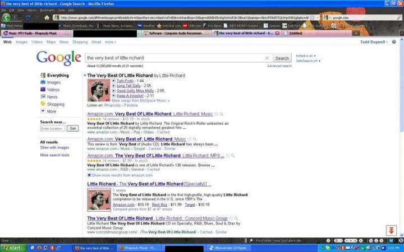Click the Shopping tag icon in sidebar
The height and width of the screenshot is (252, 404).
tap(43, 104)
